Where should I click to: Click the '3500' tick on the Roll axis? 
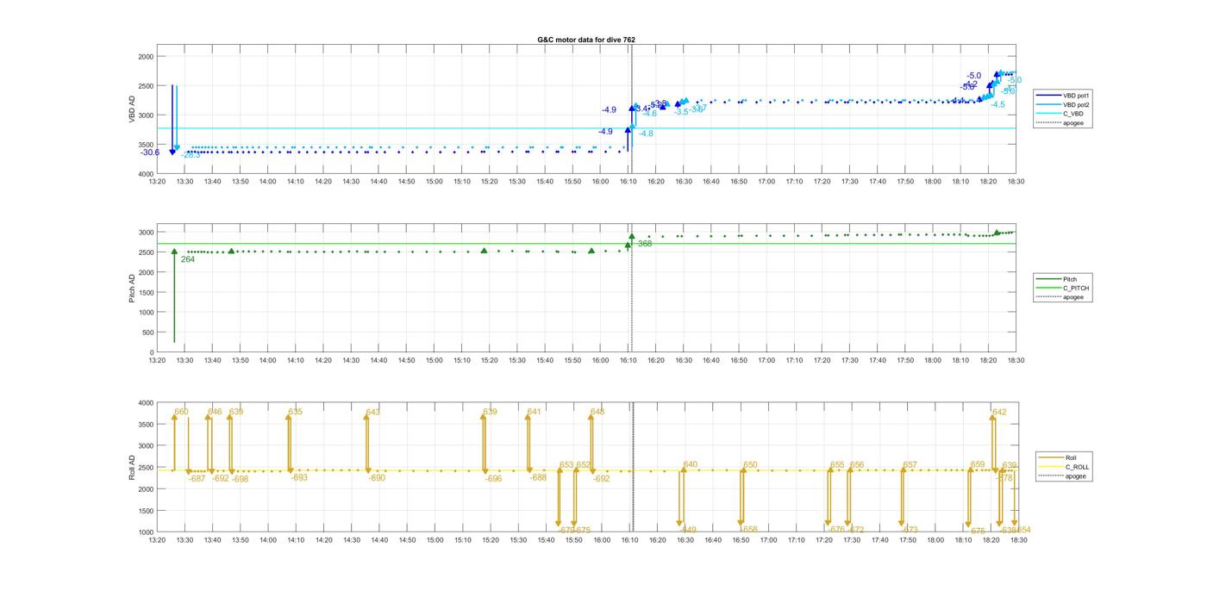[x=146, y=424]
